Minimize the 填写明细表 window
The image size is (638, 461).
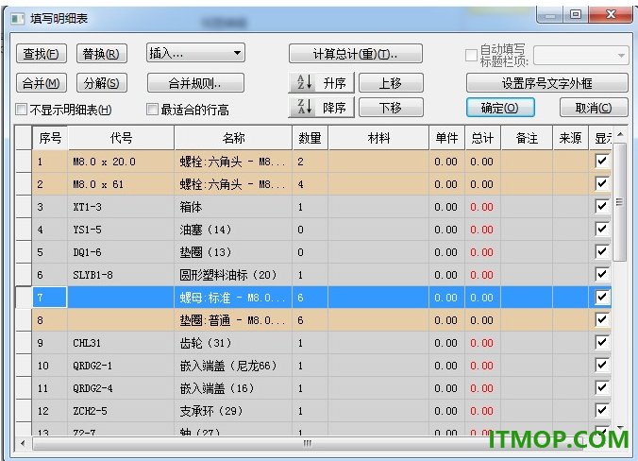click(550, 15)
